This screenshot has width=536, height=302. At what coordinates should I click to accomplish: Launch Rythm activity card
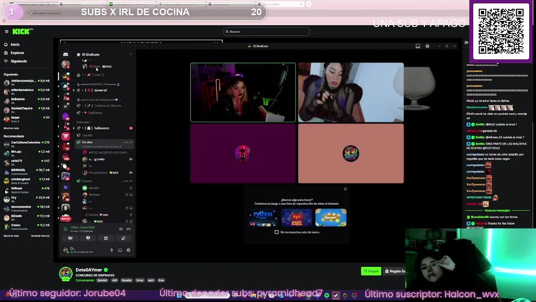[263, 218]
